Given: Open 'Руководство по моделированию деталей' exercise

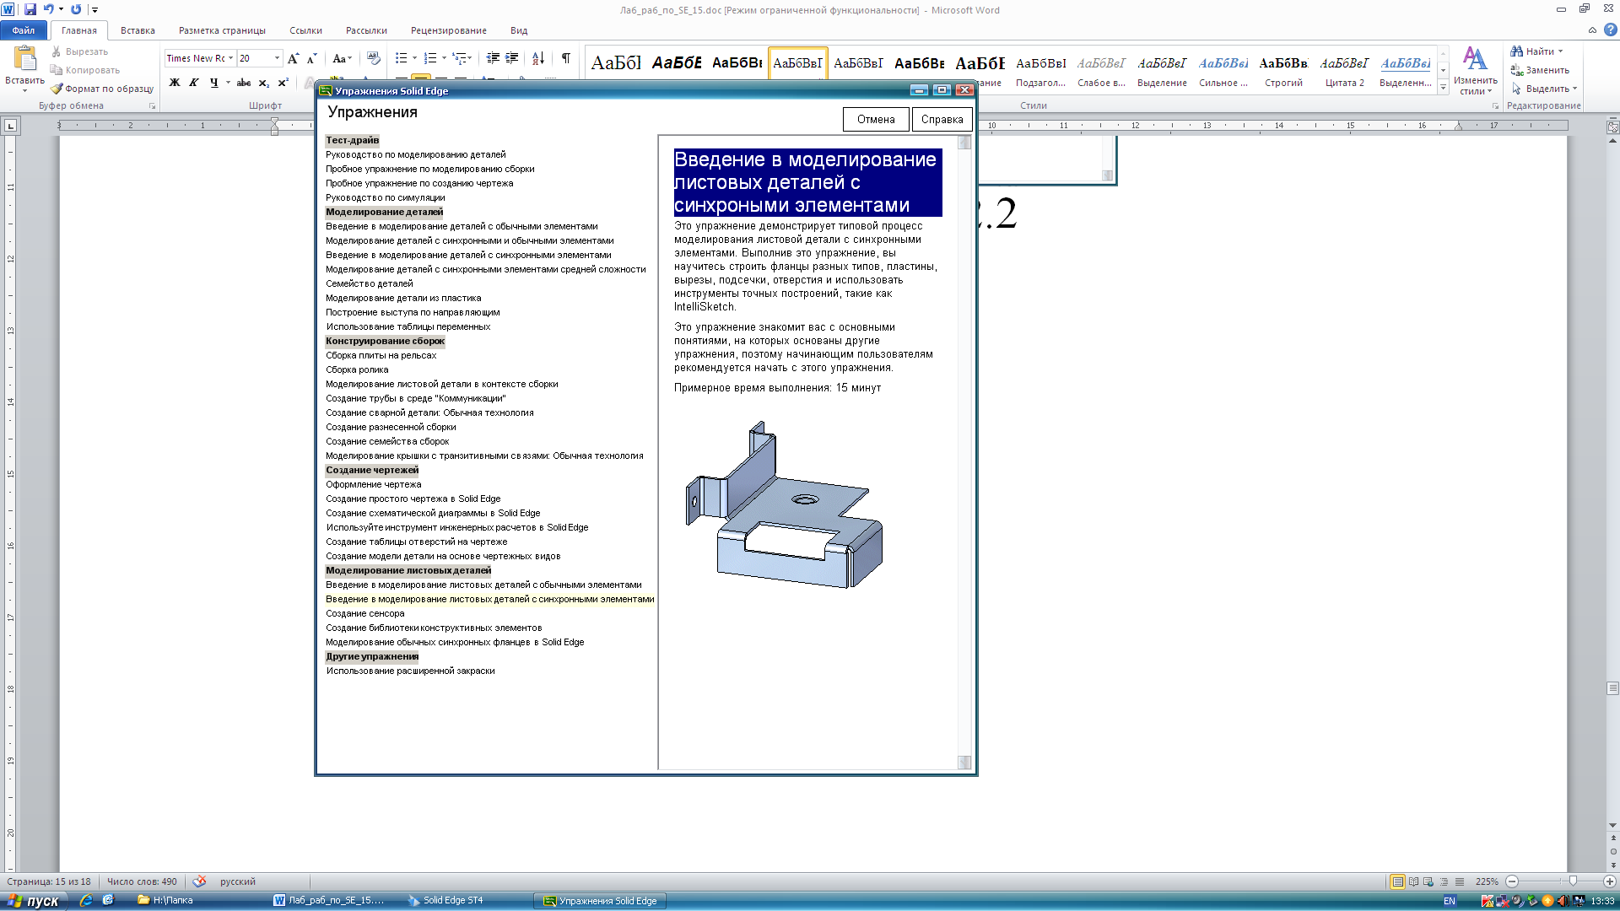Looking at the screenshot, I should 416,154.
